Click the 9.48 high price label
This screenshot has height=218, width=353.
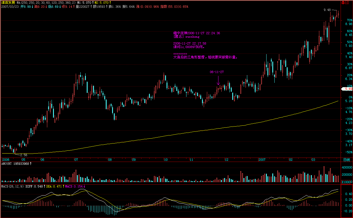click(327, 10)
